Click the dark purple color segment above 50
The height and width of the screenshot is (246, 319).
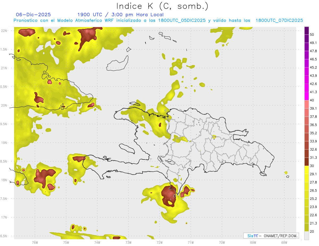pyautogui.click(x=307, y=31)
